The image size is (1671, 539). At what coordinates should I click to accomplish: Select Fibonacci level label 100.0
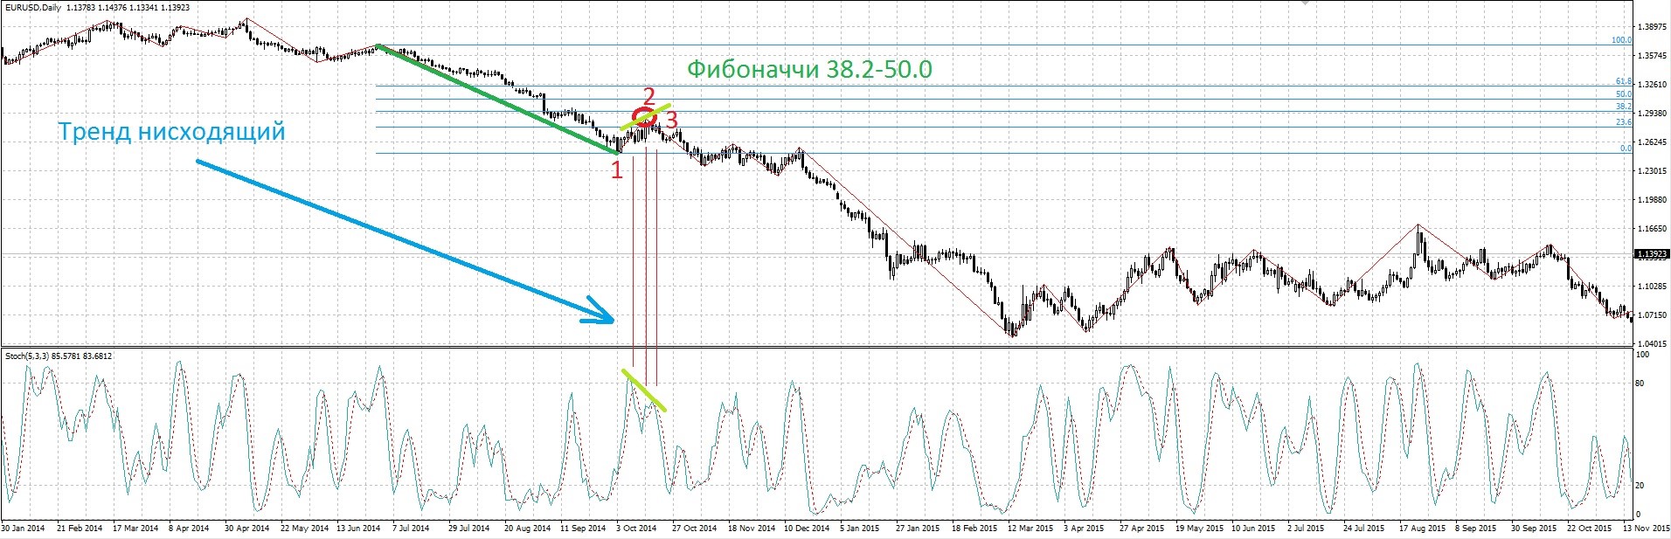1621,40
